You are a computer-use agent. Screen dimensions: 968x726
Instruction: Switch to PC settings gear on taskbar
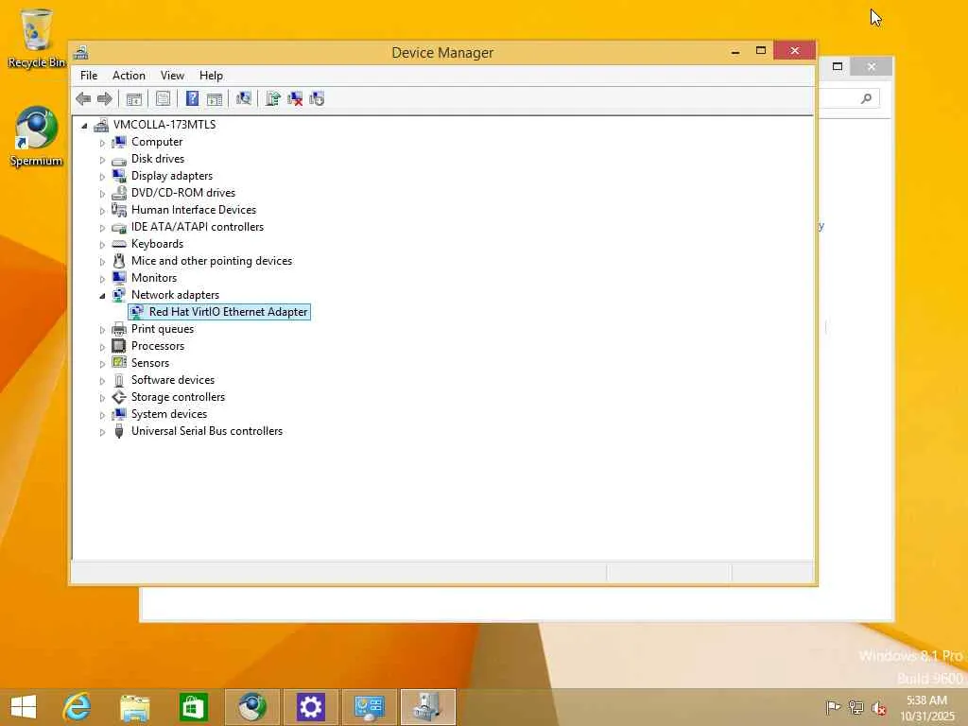click(x=310, y=707)
